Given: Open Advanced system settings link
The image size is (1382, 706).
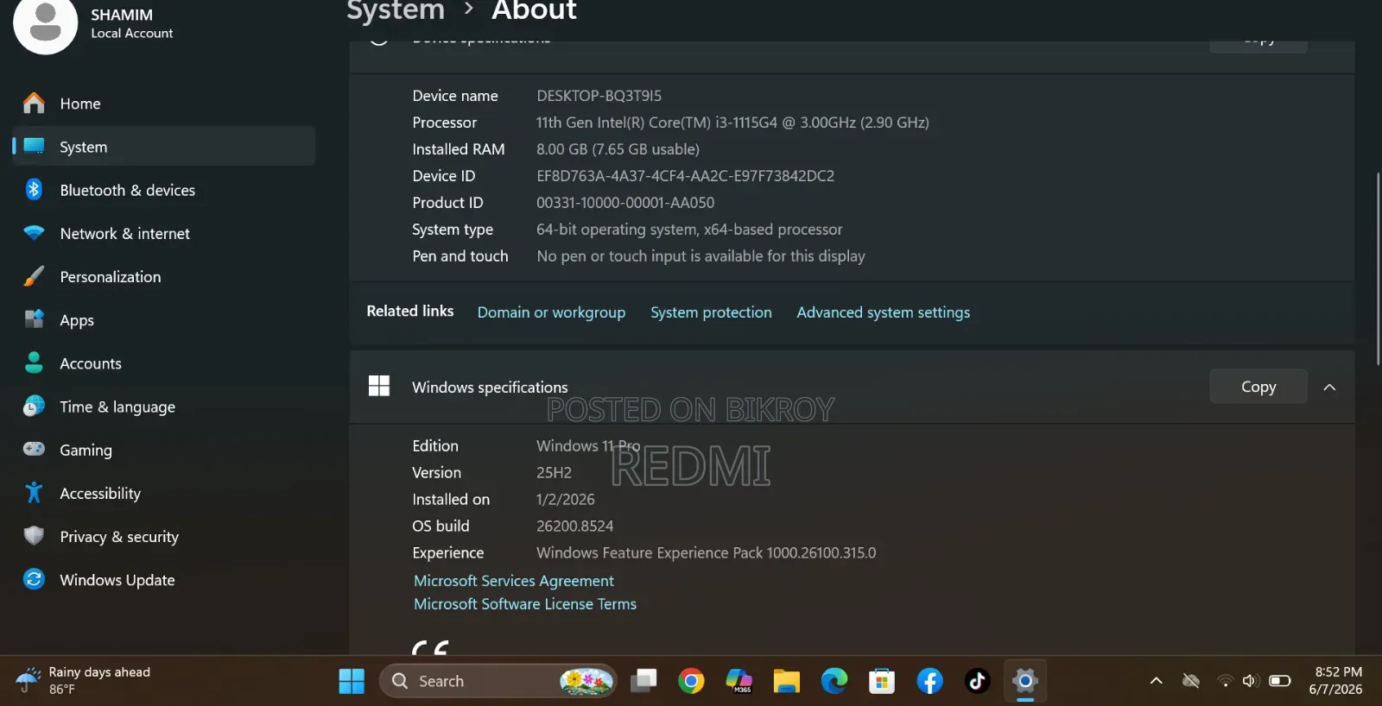Looking at the screenshot, I should [x=883, y=312].
